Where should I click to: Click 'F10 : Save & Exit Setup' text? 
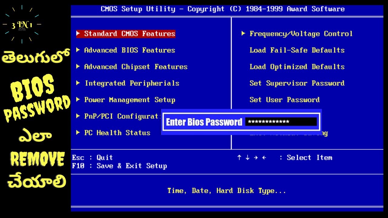(x=119, y=166)
